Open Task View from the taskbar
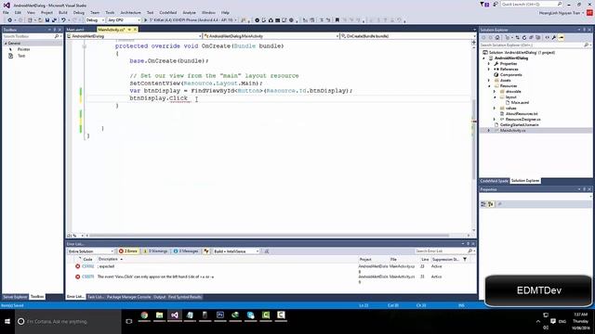 coord(129,322)
